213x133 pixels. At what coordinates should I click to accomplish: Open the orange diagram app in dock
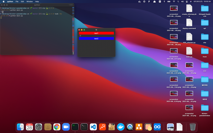click(139, 127)
